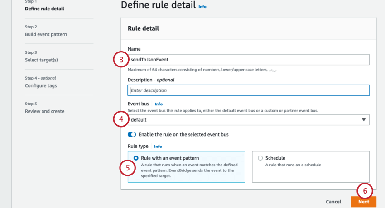
Task: Click the step 6 numbered circle marker
Action: pos(365,190)
